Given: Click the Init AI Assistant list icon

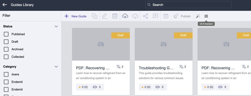Looking at the screenshot, I should coord(206,16).
